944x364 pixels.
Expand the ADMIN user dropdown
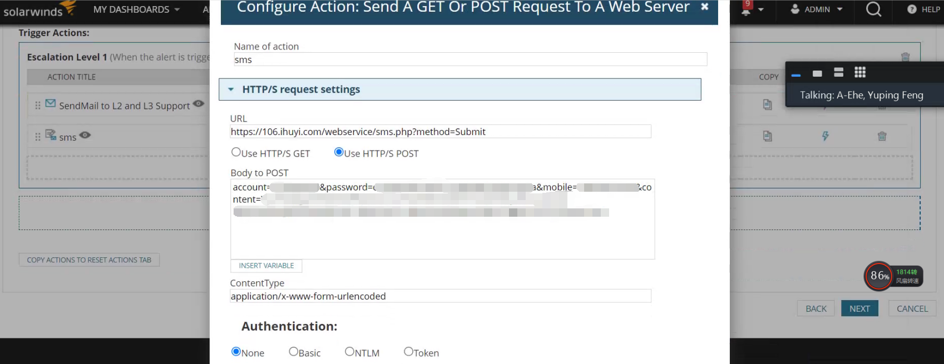click(x=817, y=9)
